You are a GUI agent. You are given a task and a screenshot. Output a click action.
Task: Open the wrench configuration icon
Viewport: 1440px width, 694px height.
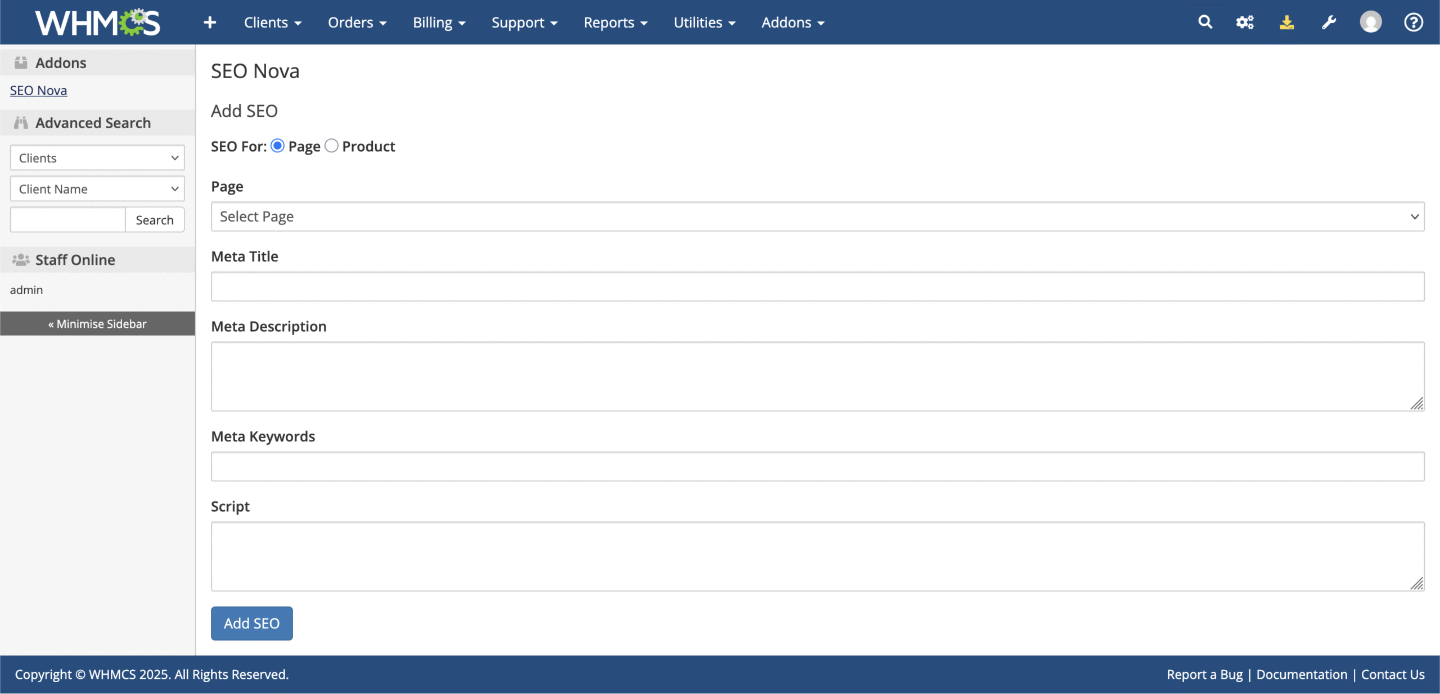1329,22
